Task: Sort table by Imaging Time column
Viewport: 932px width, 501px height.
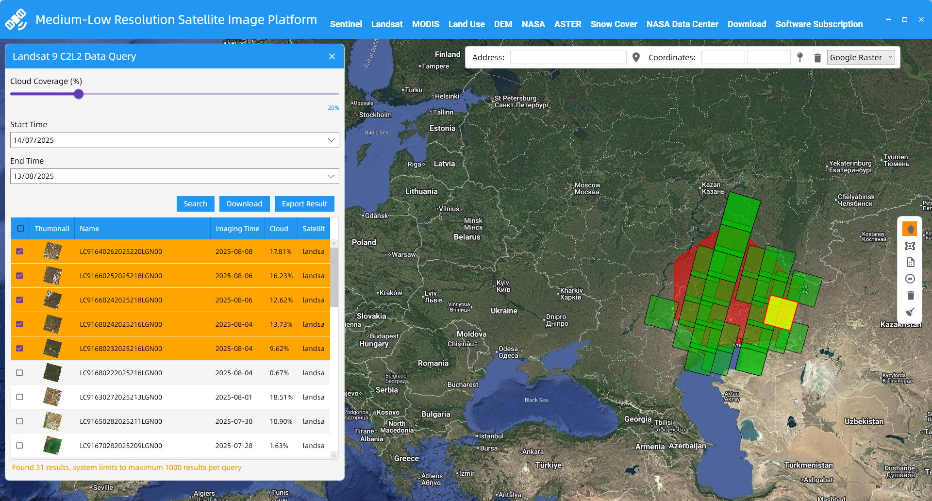Action: pos(237,229)
